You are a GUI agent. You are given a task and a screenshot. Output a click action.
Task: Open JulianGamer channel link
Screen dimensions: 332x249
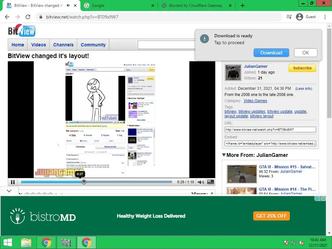(255, 66)
